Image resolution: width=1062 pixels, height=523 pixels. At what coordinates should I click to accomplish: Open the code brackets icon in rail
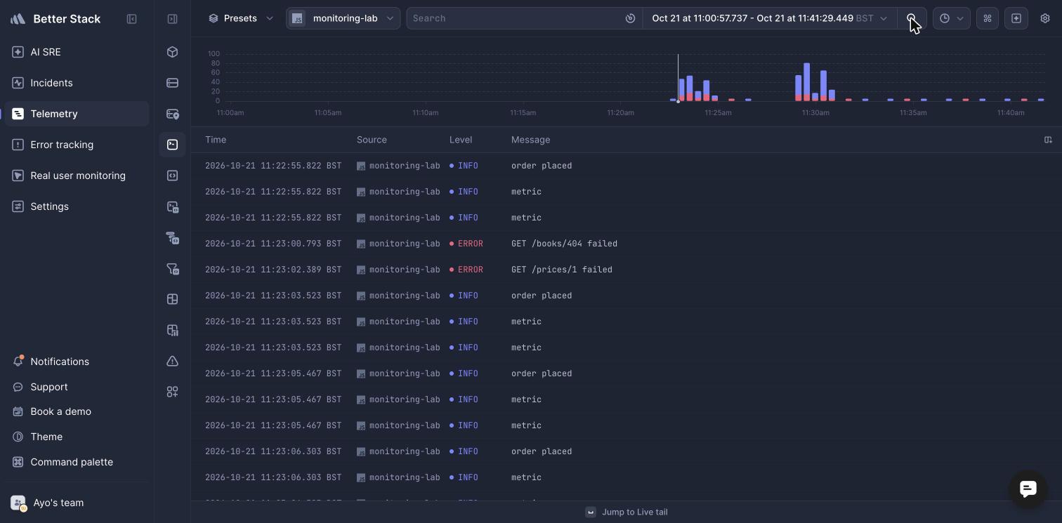[x=172, y=176]
